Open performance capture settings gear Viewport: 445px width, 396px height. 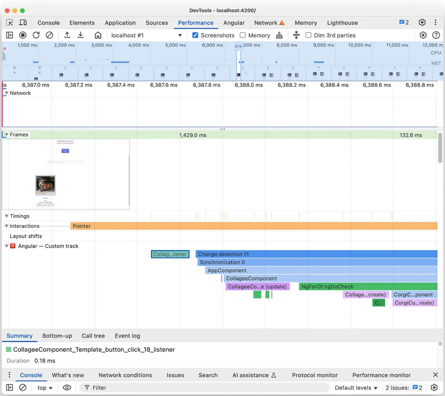pyautogui.click(x=423, y=35)
